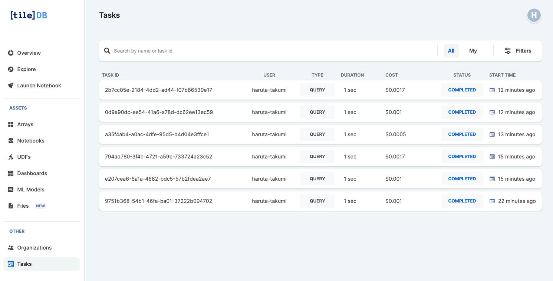The height and width of the screenshot is (281, 553).
Task: Click COMPLETED status of task 794ad780
Action: (x=462, y=157)
